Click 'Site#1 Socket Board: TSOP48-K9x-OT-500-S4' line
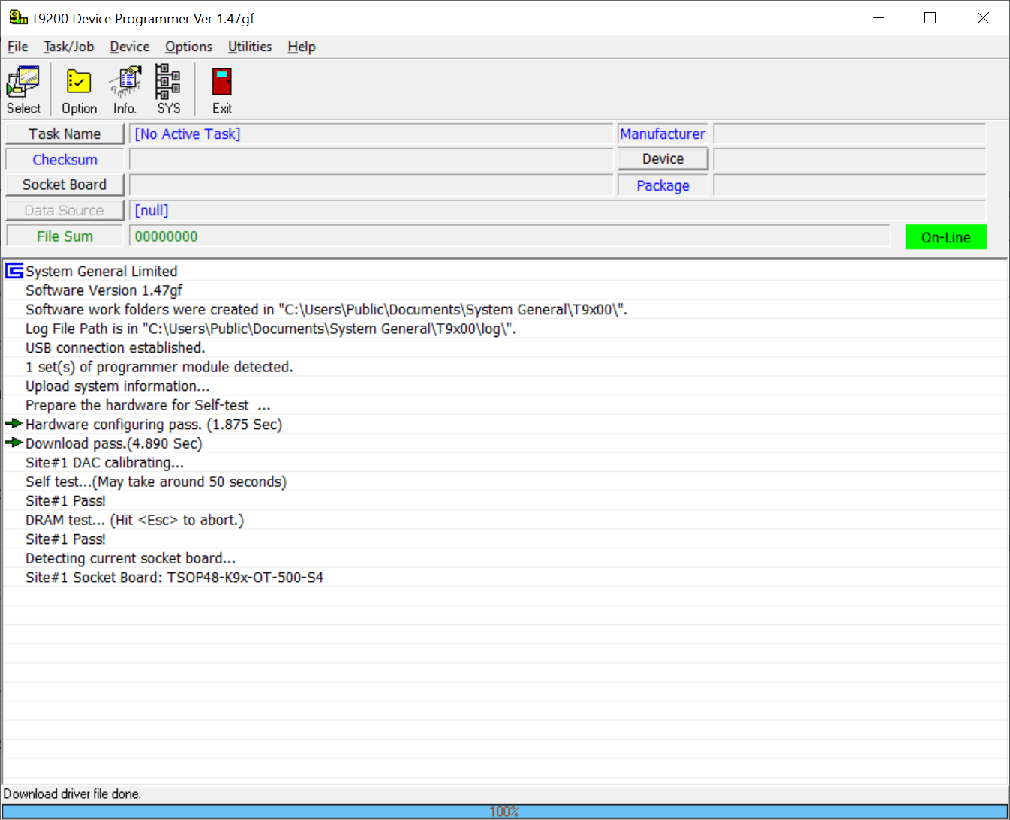The width and height of the screenshot is (1010, 820). click(x=174, y=578)
